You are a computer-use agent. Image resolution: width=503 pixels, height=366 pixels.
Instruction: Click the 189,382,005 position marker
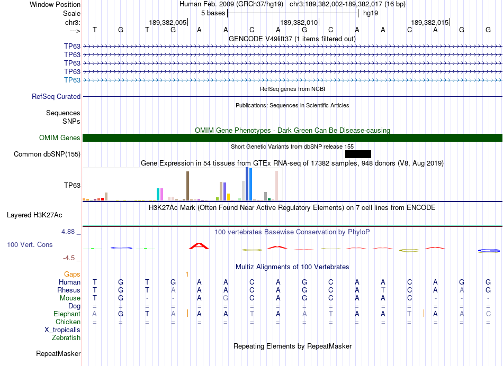(168, 22)
